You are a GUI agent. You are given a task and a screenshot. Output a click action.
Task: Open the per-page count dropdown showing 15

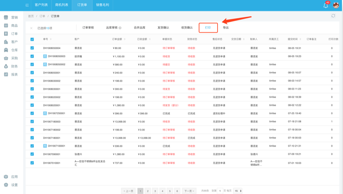pyautogui.click(x=238, y=191)
